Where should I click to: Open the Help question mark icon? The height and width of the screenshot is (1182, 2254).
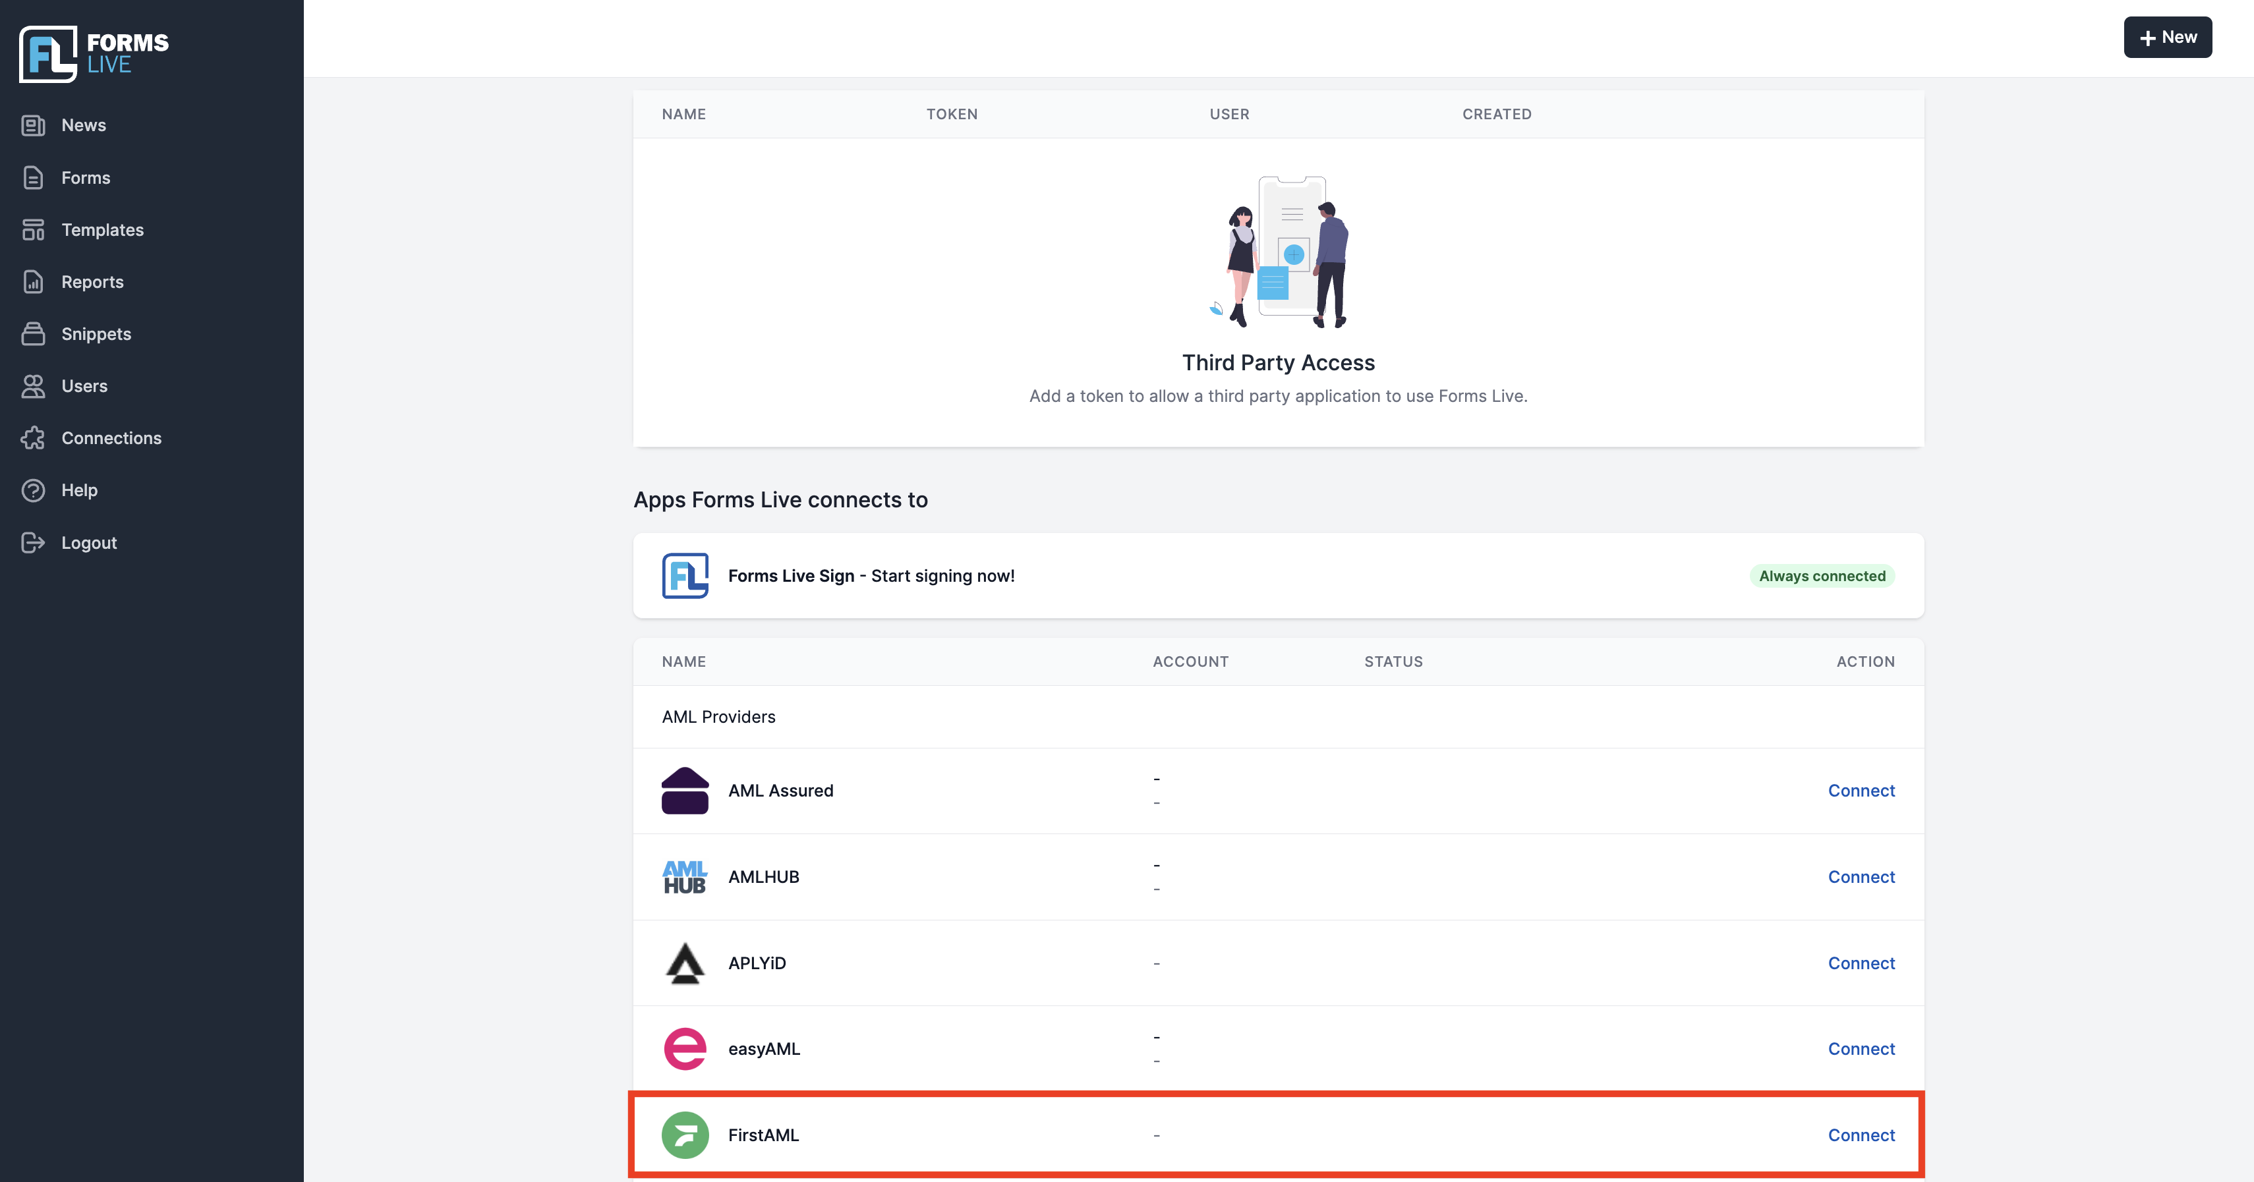click(x=33, y=491)
